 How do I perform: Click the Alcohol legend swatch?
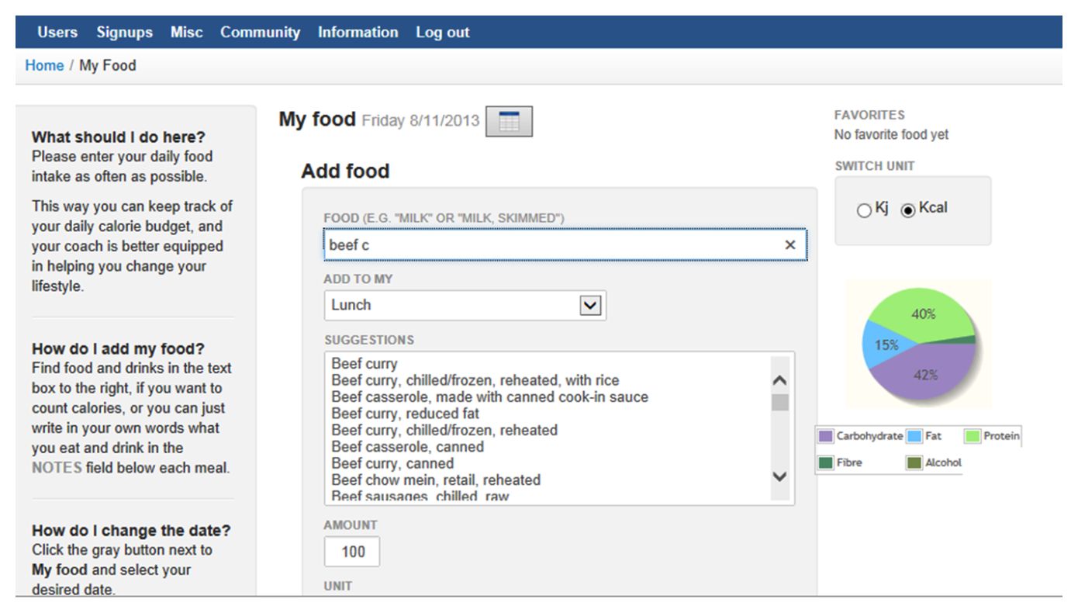pyautogui.click(x=914, y=462)
